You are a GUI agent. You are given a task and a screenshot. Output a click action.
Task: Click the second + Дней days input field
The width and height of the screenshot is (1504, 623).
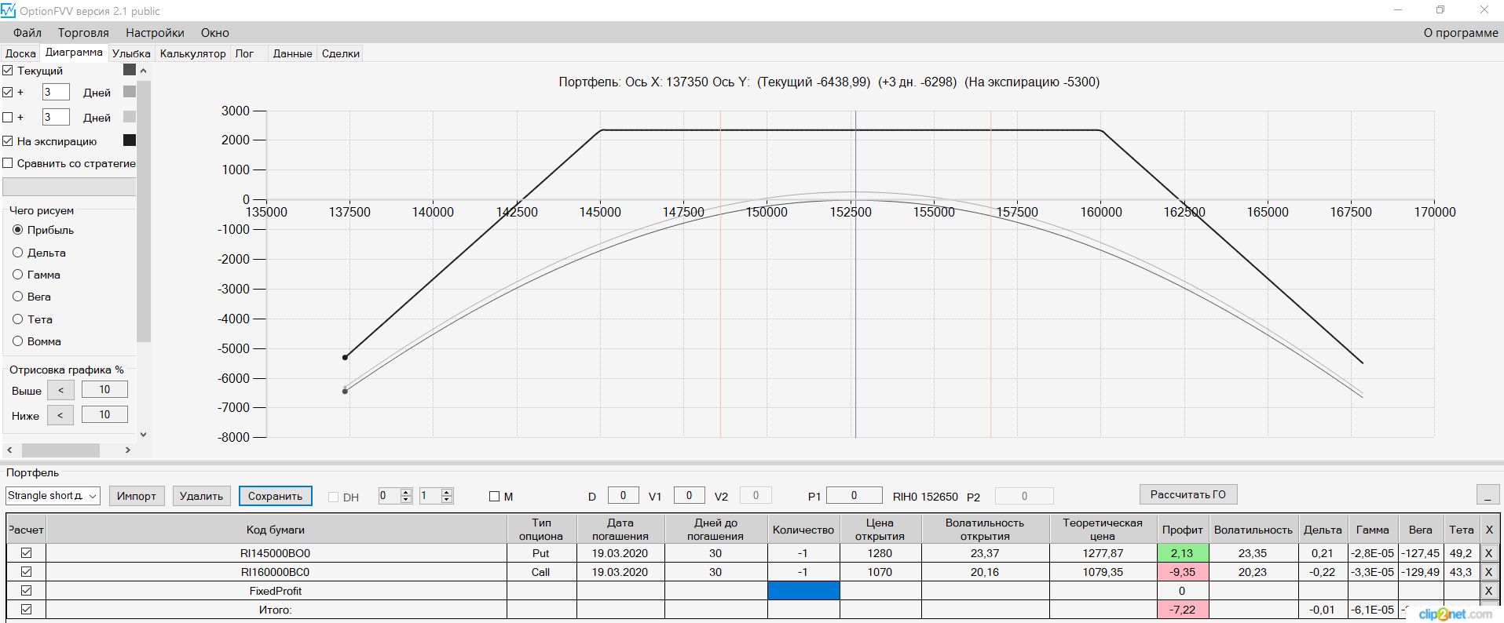56,118
